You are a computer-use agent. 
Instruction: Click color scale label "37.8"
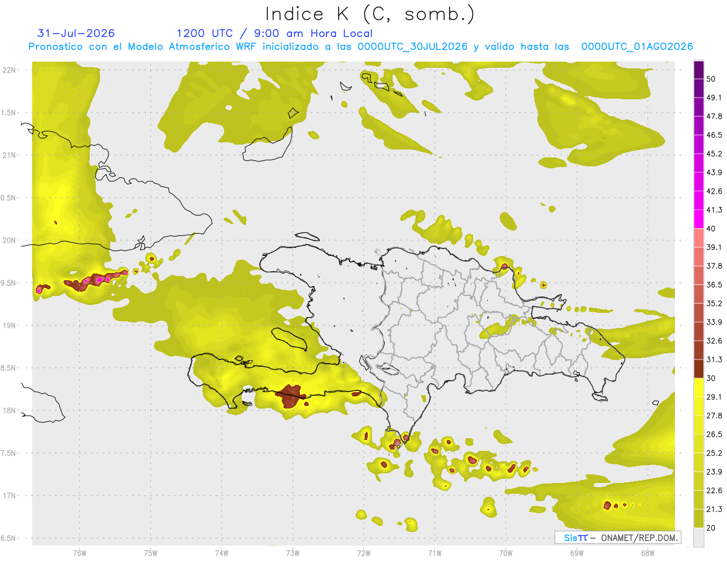714,266
